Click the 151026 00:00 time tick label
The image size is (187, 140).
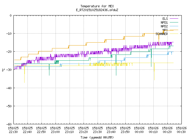139,130
